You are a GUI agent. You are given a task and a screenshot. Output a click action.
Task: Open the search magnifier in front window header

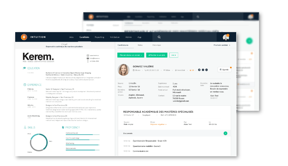point(159,37)
